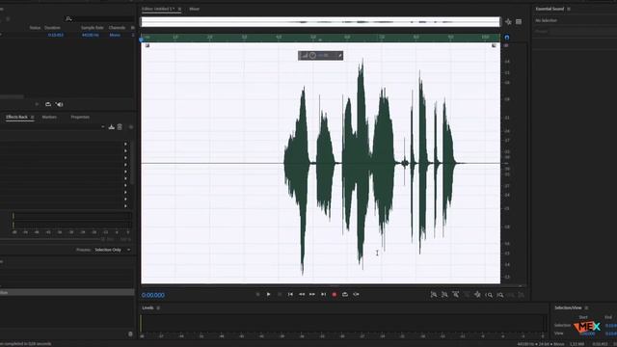Open the Effects Rack presets dropdown

coord(103,126)
